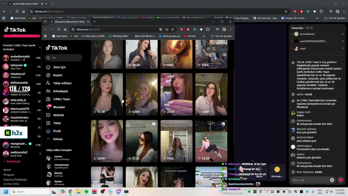Viewport: 348px width, 196px height.
Task: Open followed account aaaaaaaaaa yigitalibayrak
Action: 58,166
